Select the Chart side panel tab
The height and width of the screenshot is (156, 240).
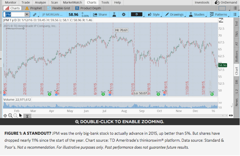(237, 70)
